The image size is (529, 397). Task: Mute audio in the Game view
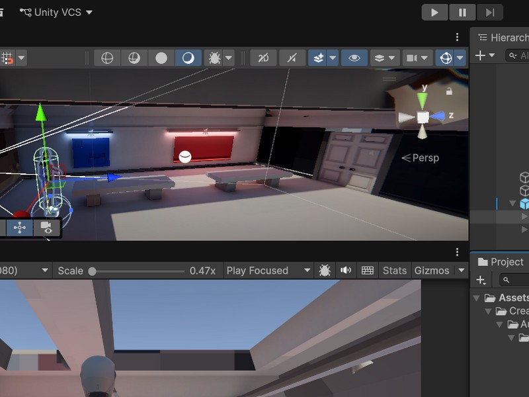346,271
